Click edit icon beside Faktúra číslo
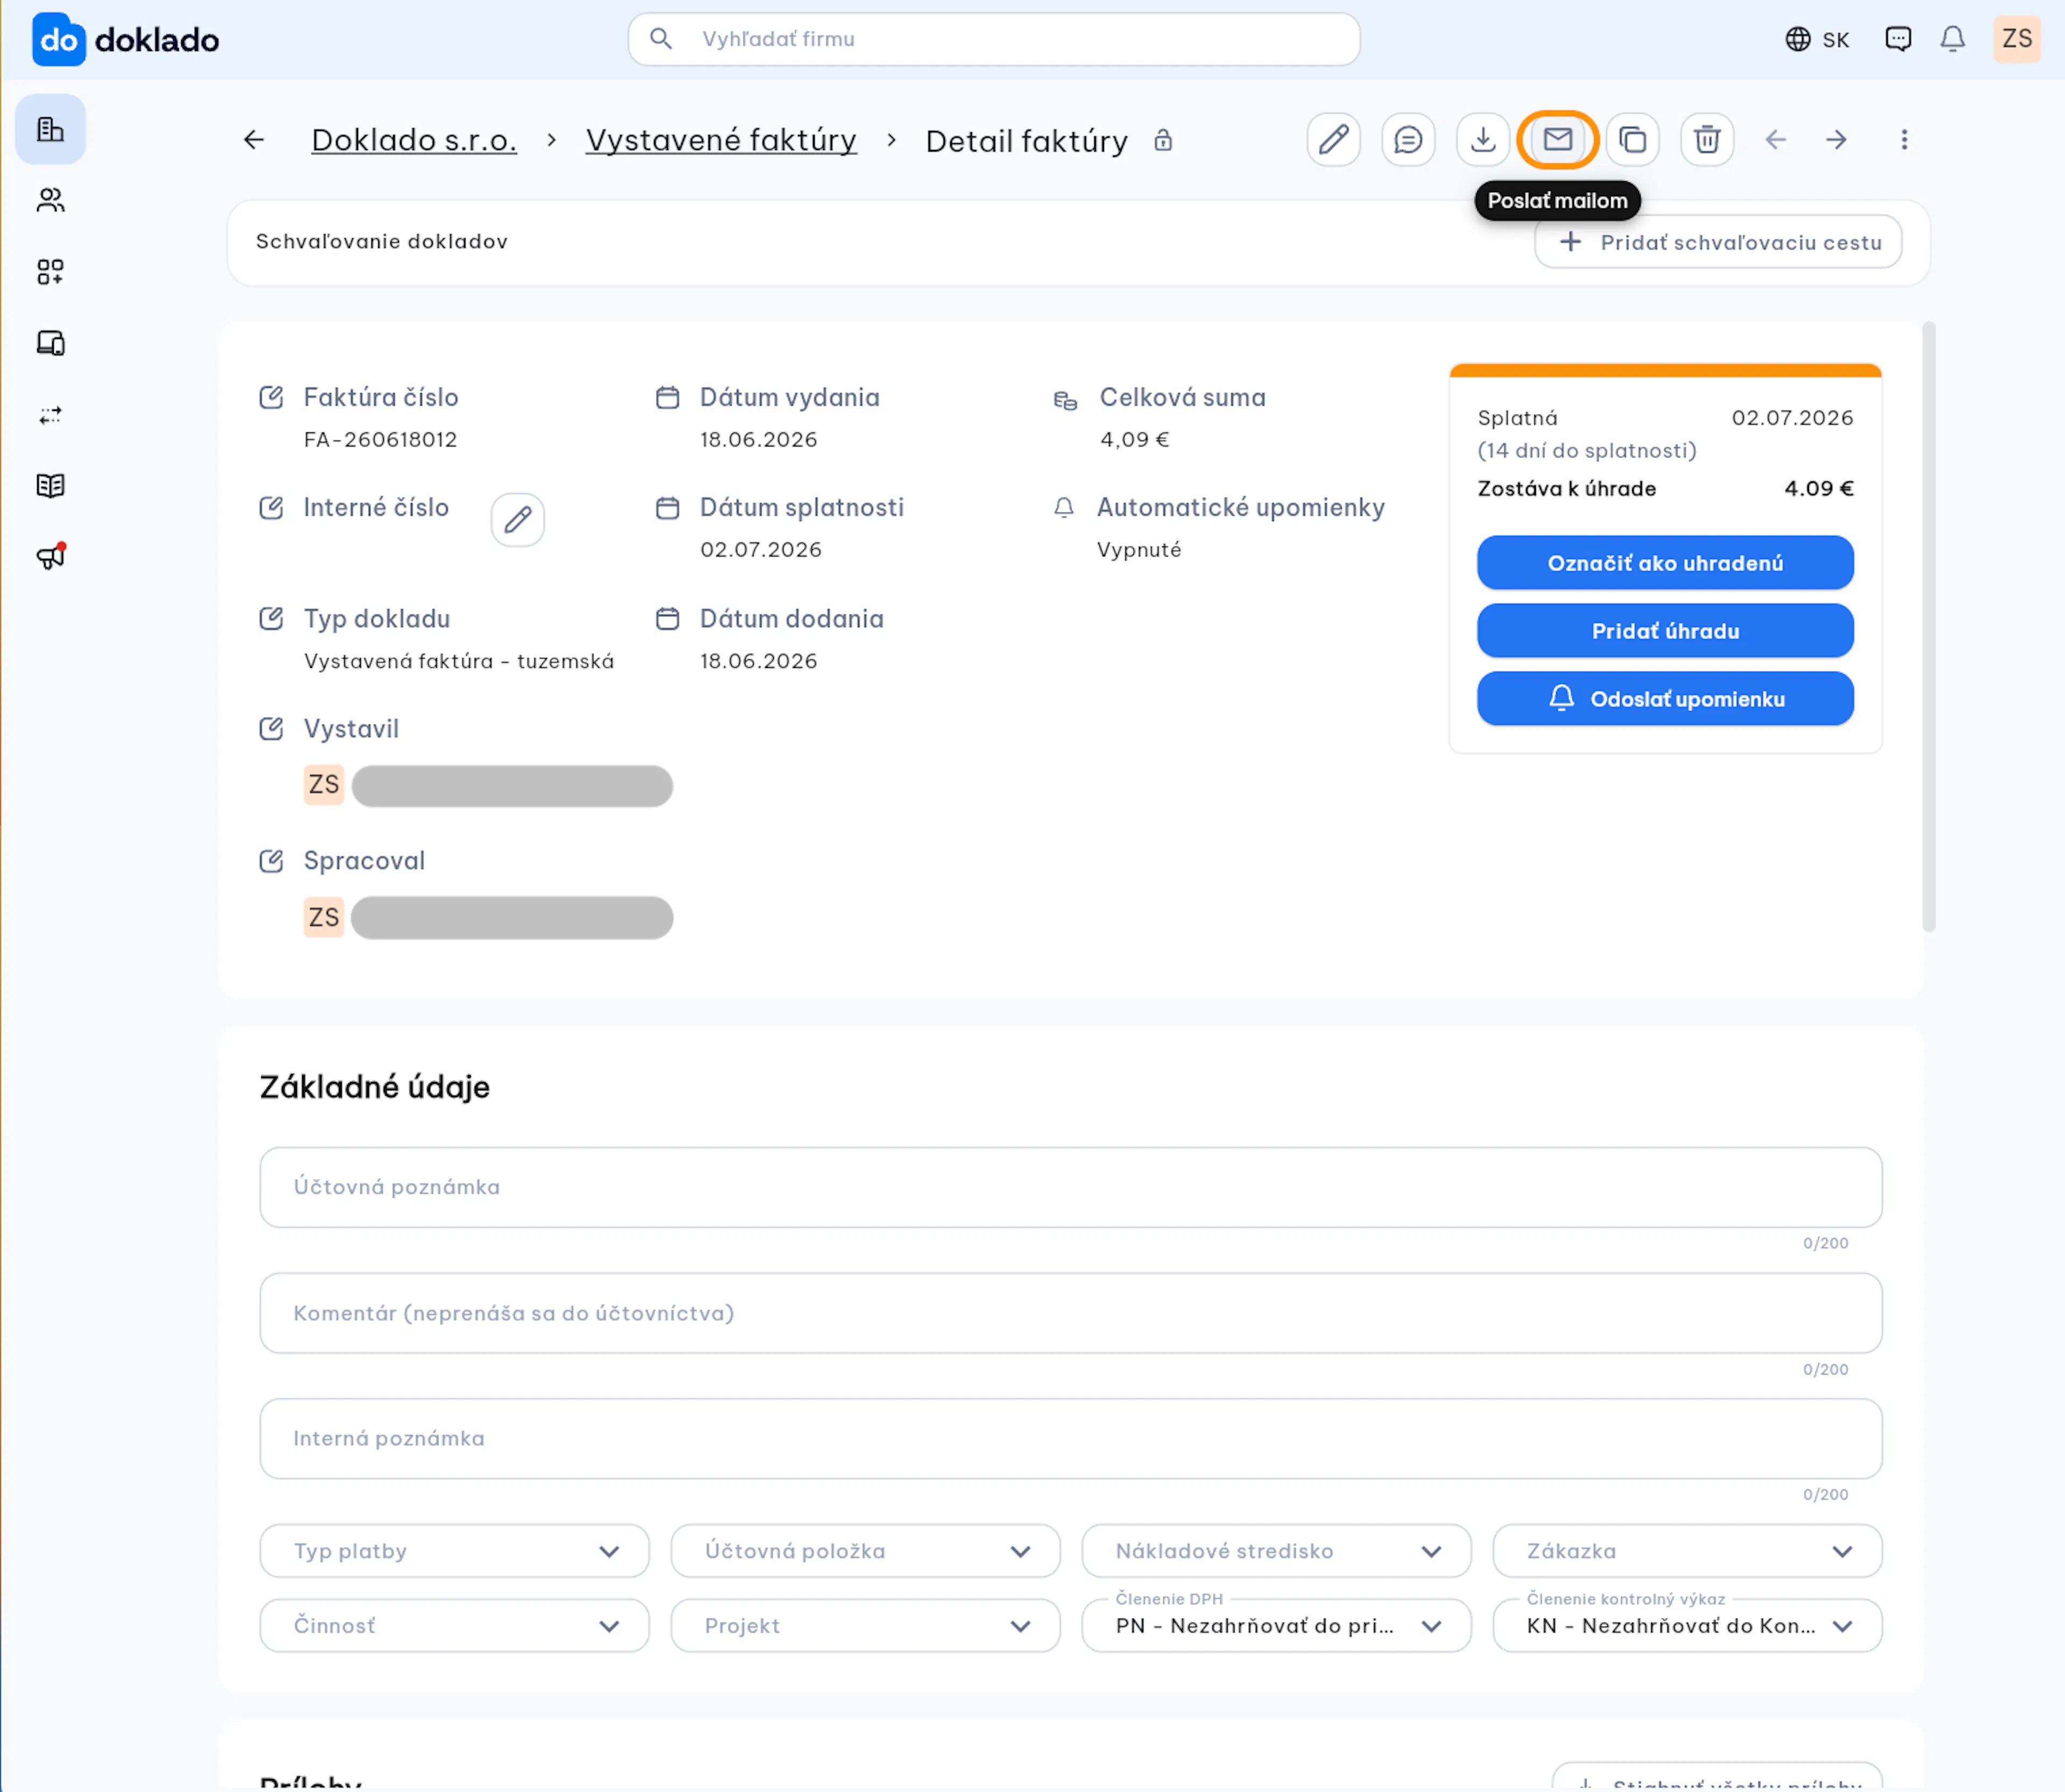 click(271, 397)
